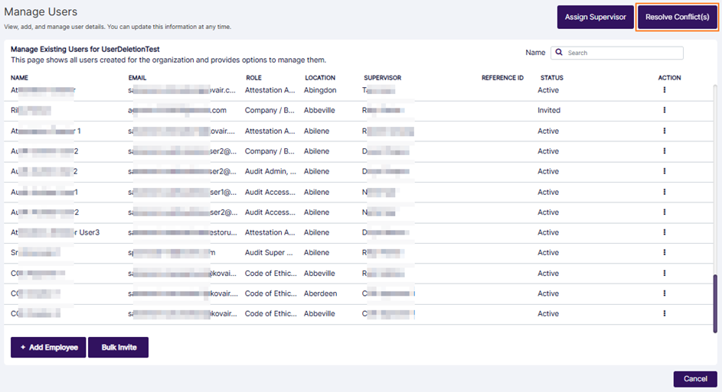The image size is (722, 392).
Task: Click the Add Employee button
Action: click(x=48, y=347)
